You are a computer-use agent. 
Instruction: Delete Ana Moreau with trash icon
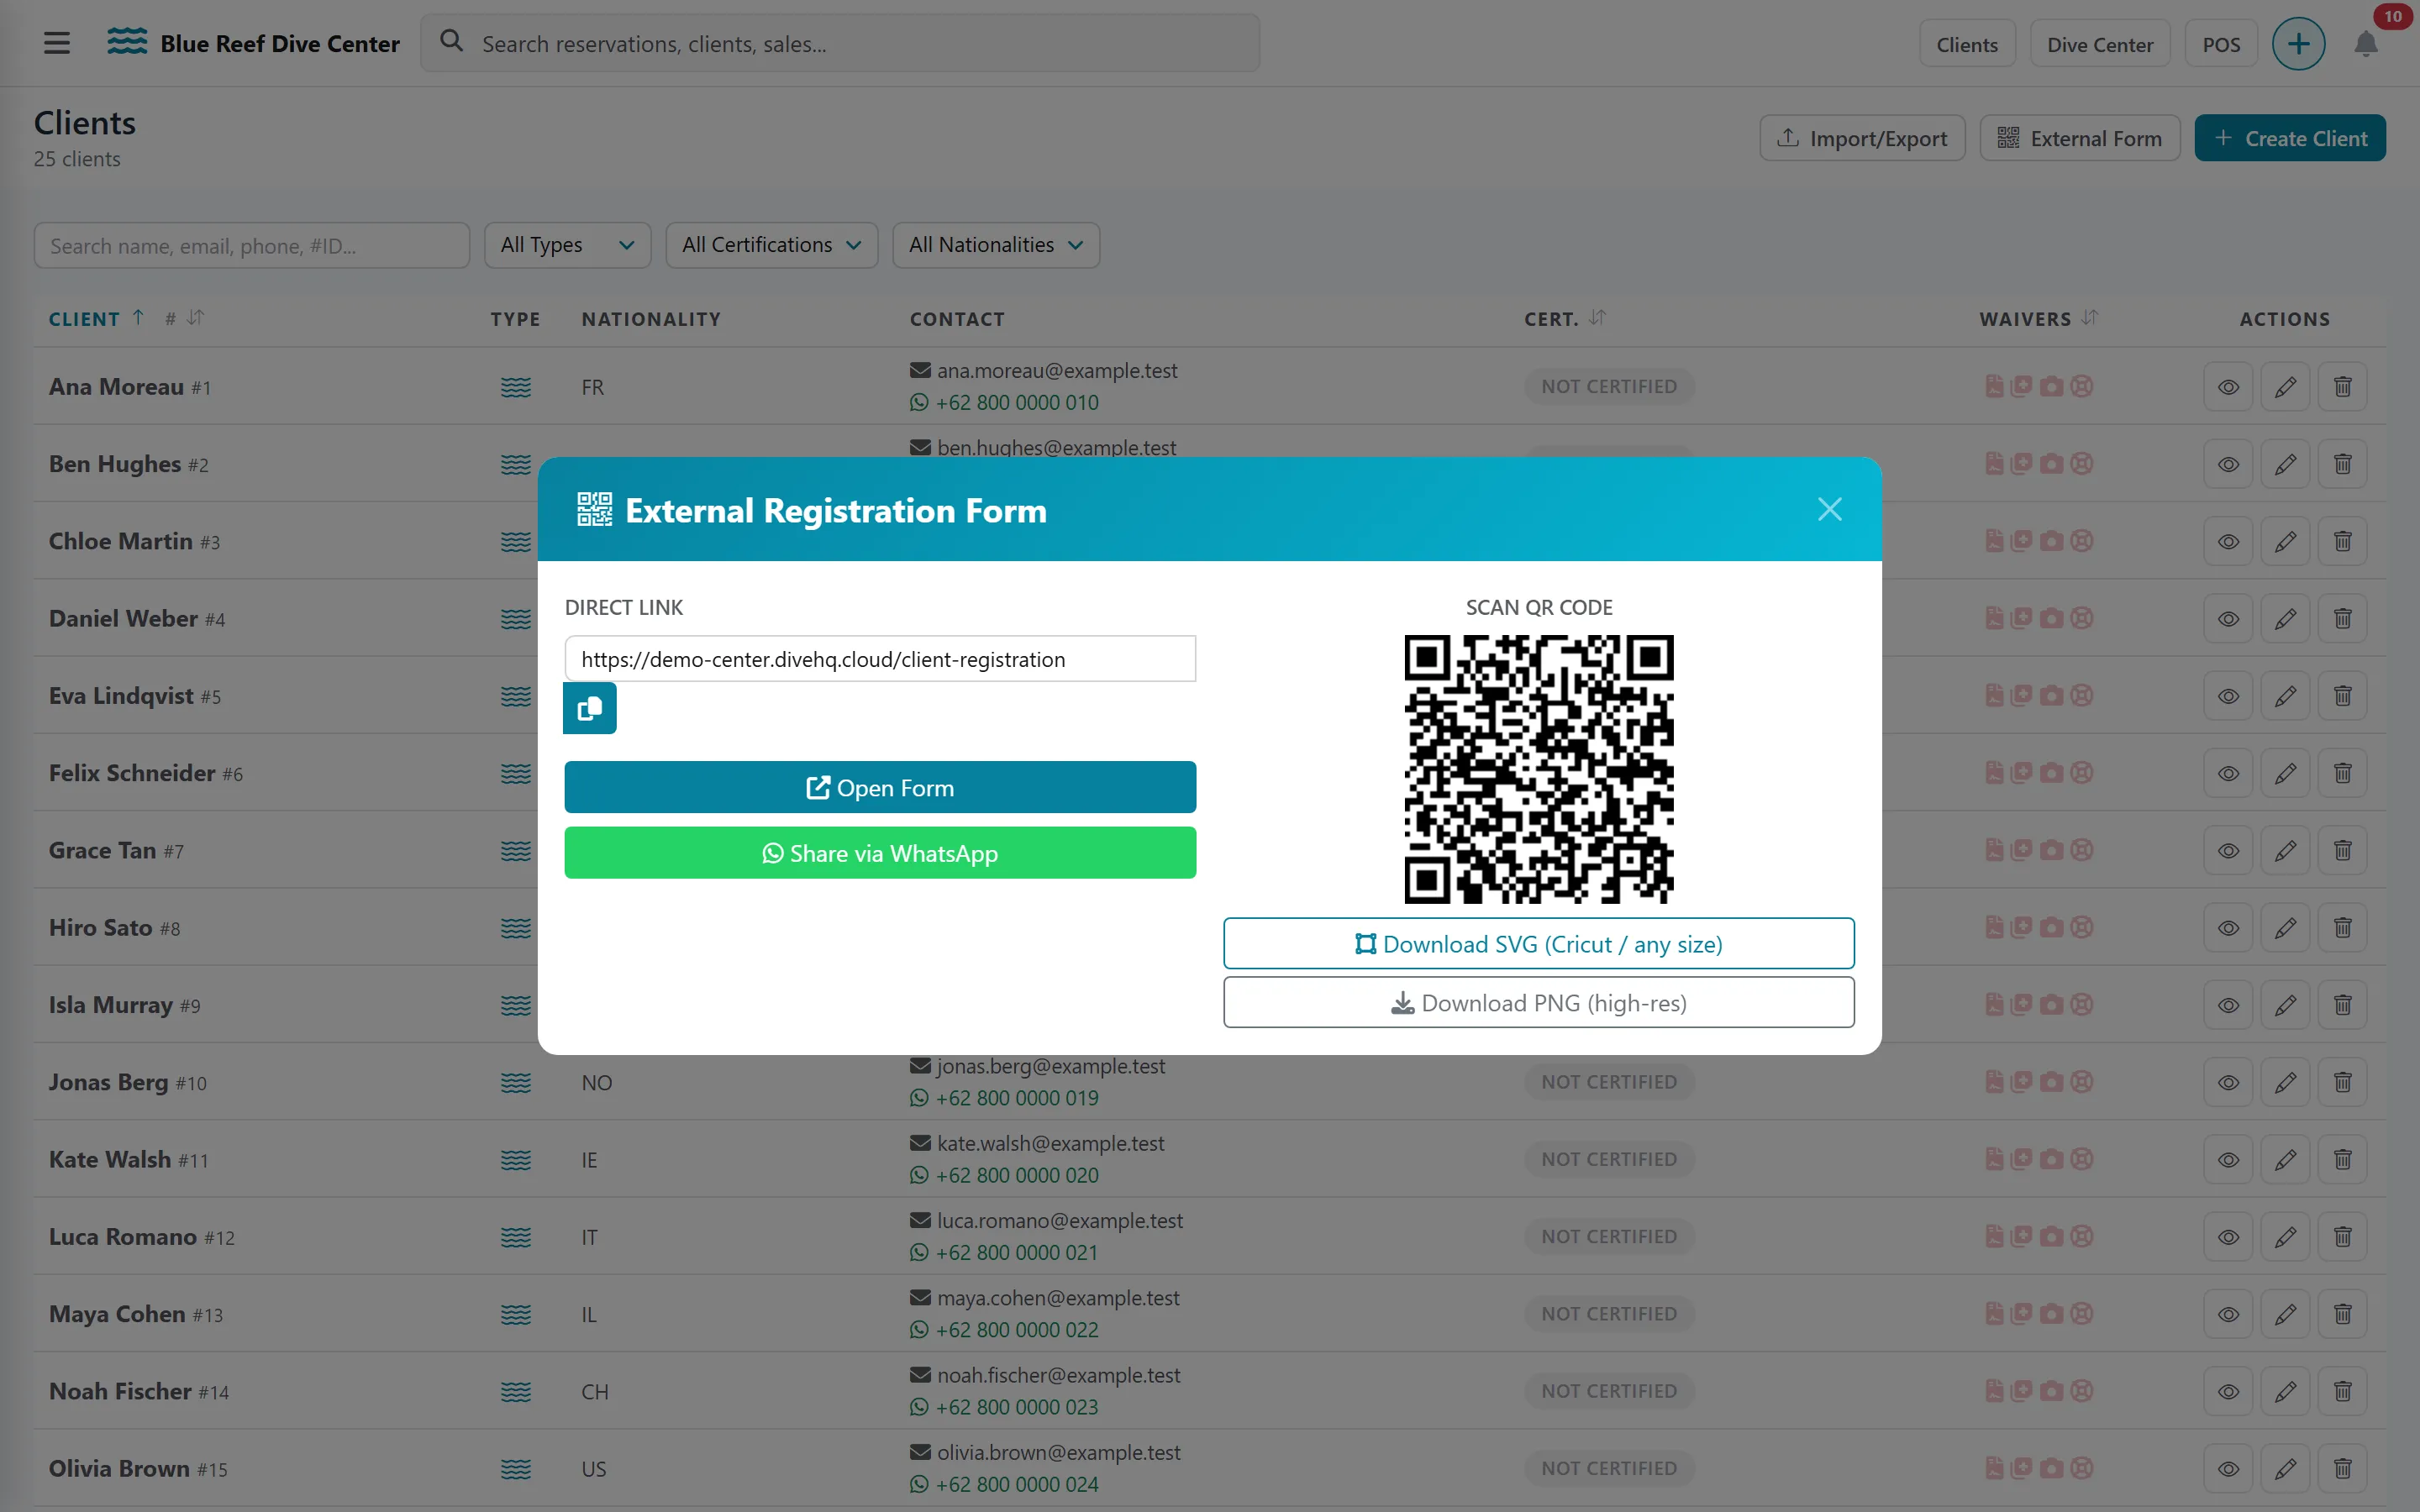(2342, 387)
